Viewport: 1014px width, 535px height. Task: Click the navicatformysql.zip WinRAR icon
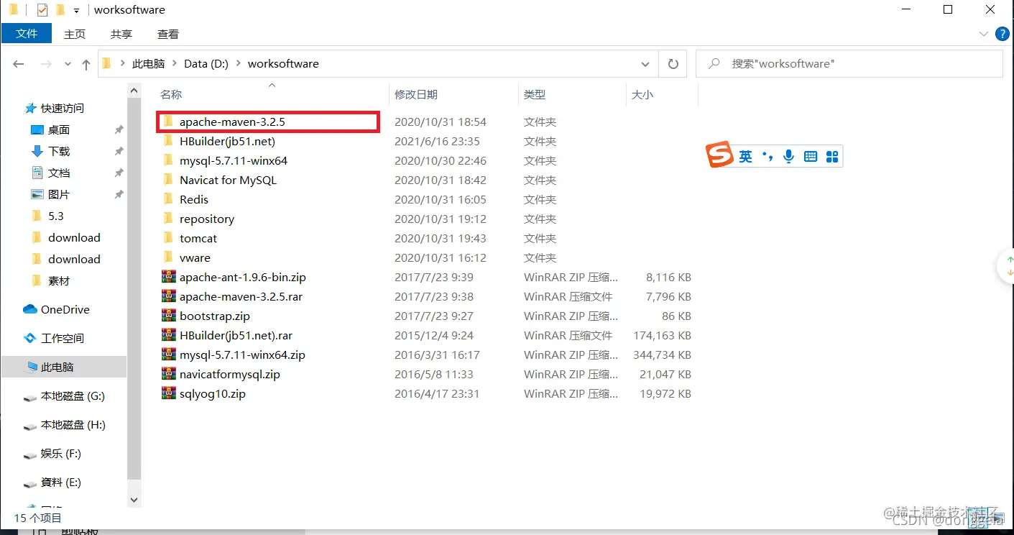click(x=169, y=374)
